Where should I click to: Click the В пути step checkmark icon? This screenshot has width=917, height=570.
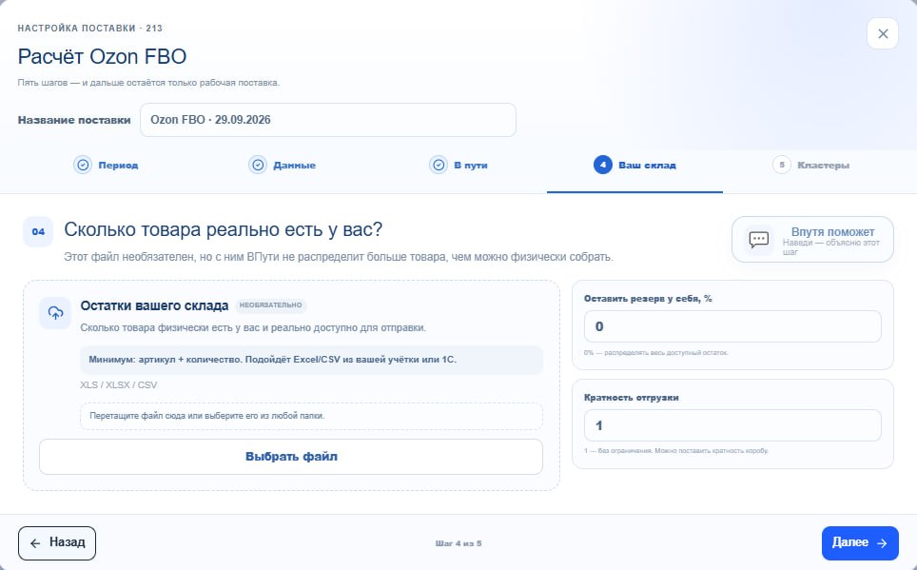pos(439,165)
